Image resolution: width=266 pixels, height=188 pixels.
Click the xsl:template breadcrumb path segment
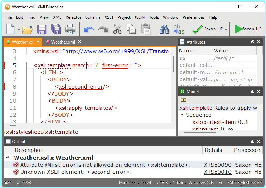click(61, 132)
